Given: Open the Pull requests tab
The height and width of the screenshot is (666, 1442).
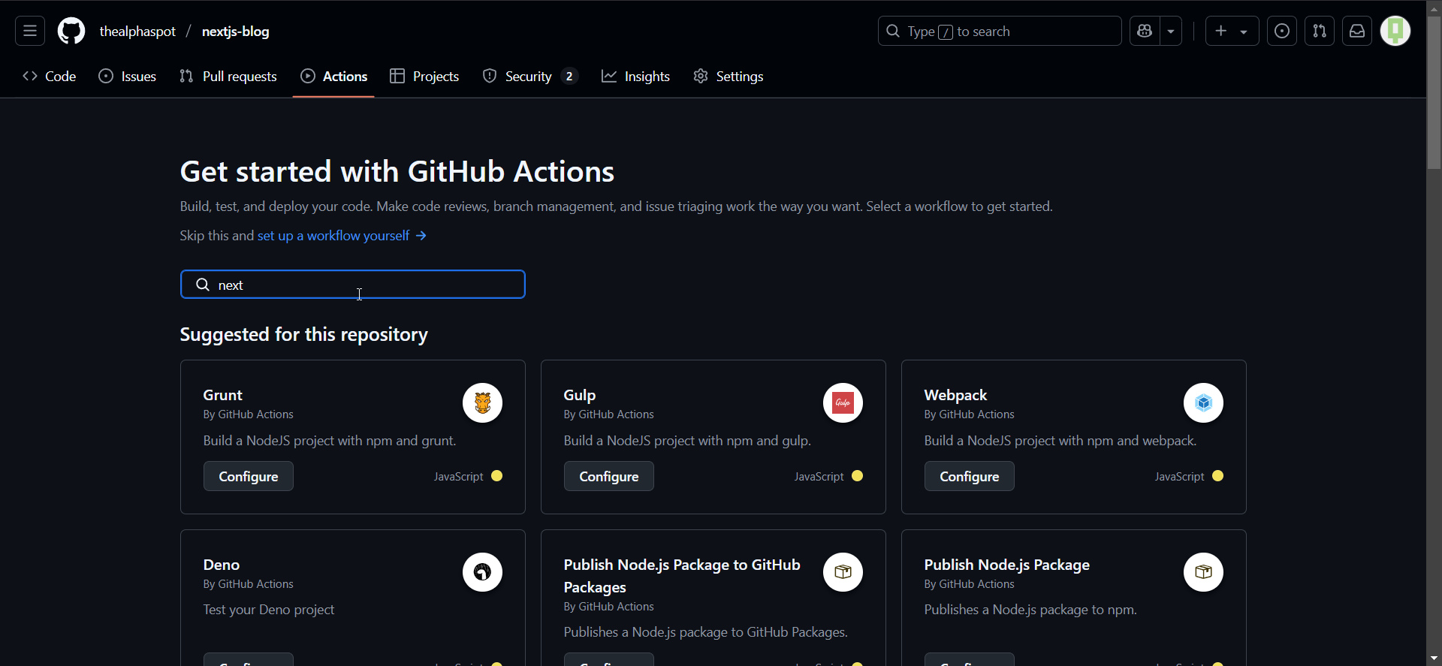Looking at the screenshot, I should [228, 77].
